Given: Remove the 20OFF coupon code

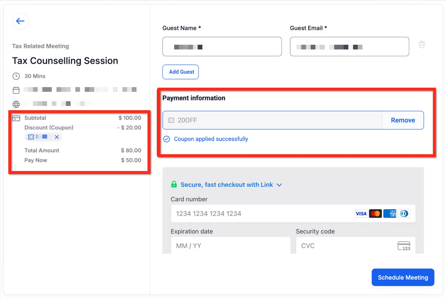Looking at the screenshot, I should pos(403,120).
